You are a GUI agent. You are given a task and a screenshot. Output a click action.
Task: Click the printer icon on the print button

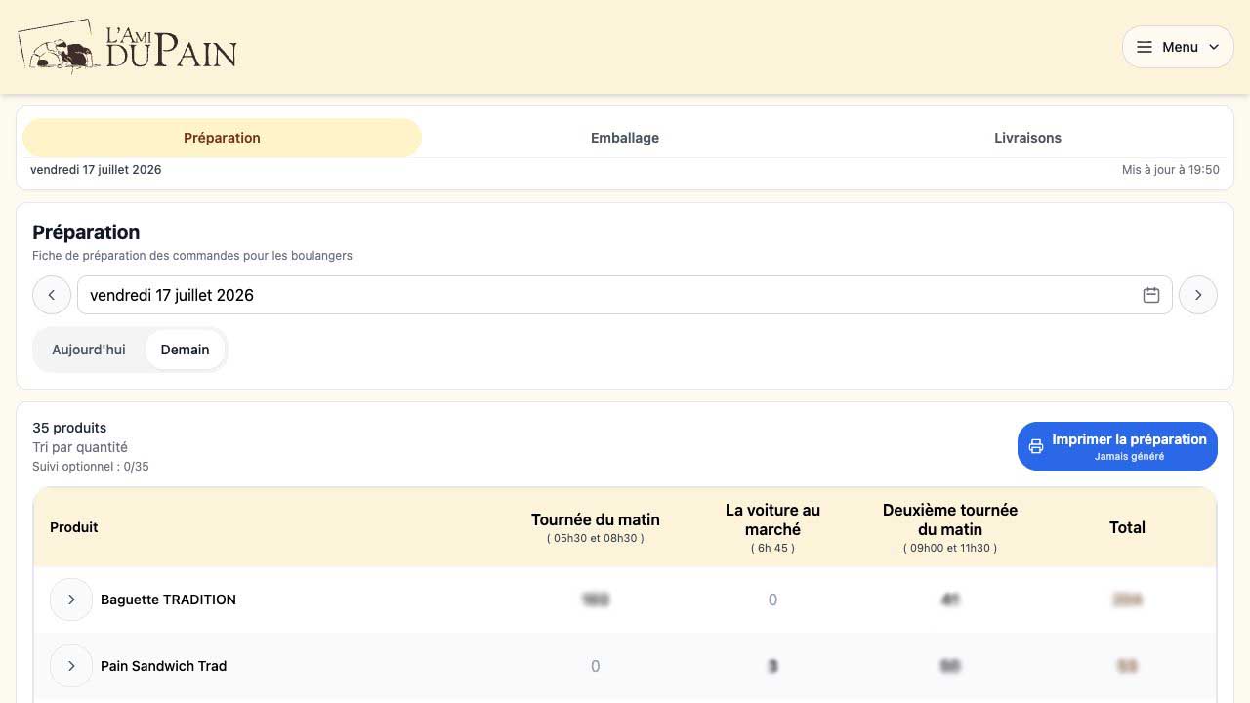1036,446
